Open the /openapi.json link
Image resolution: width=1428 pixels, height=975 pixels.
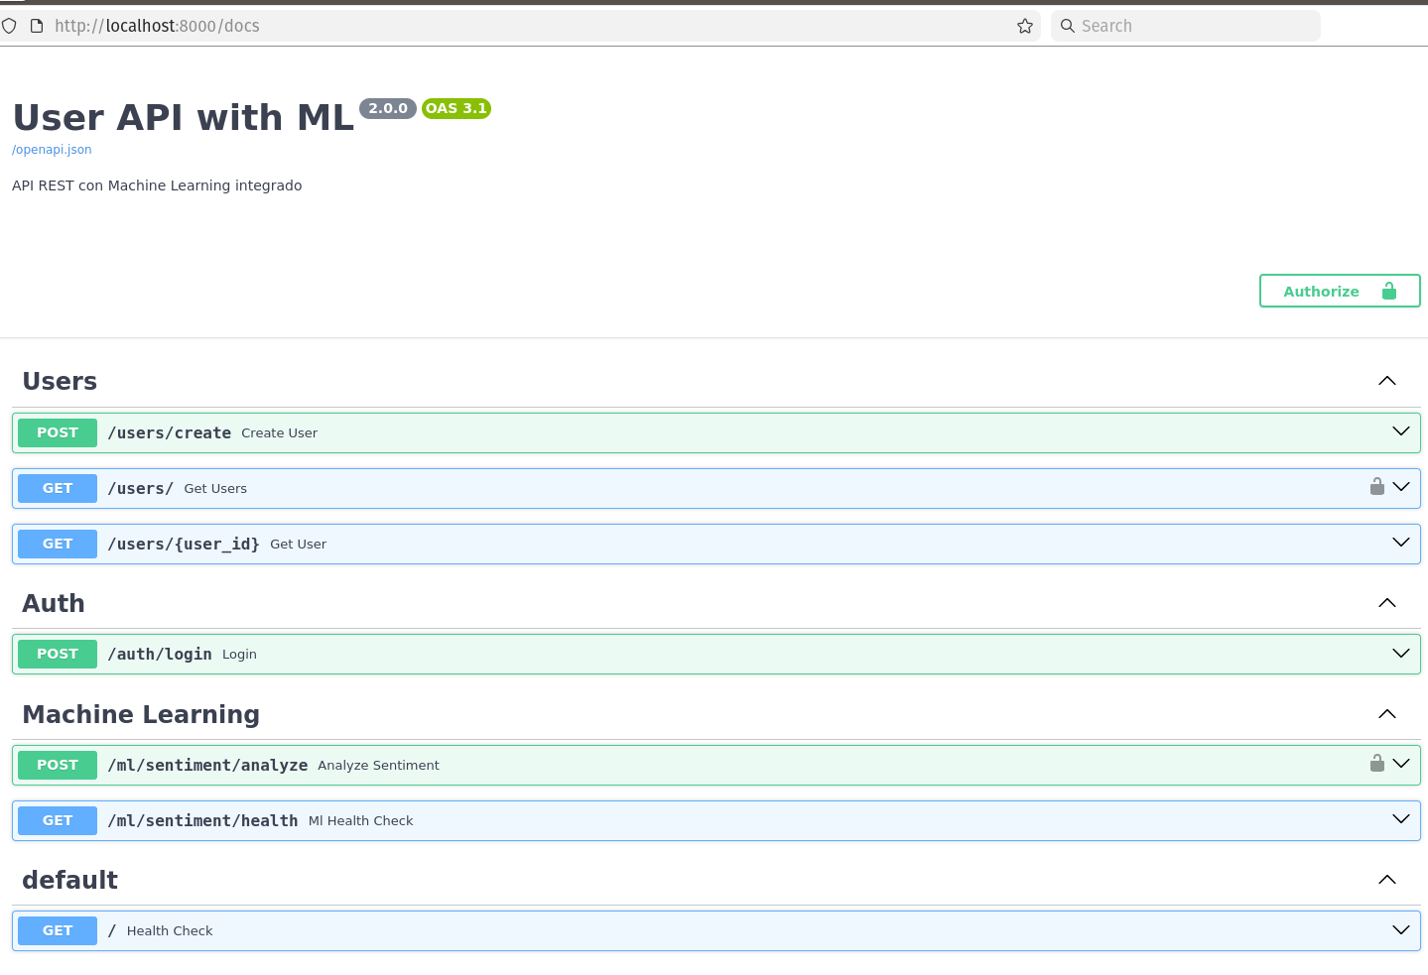52,150
